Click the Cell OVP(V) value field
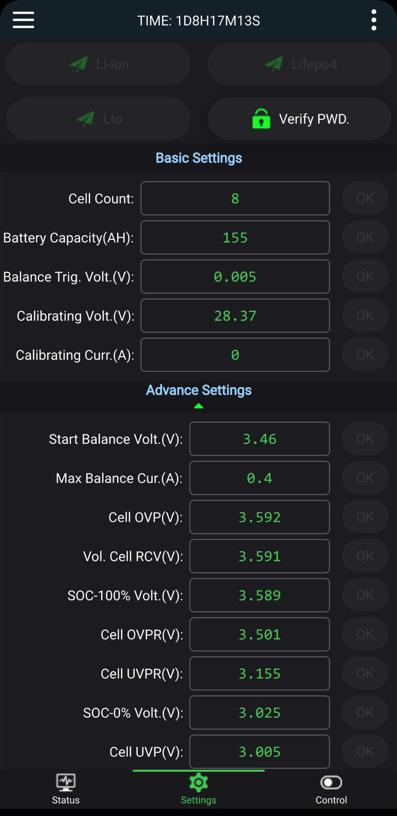 [259, 517]
